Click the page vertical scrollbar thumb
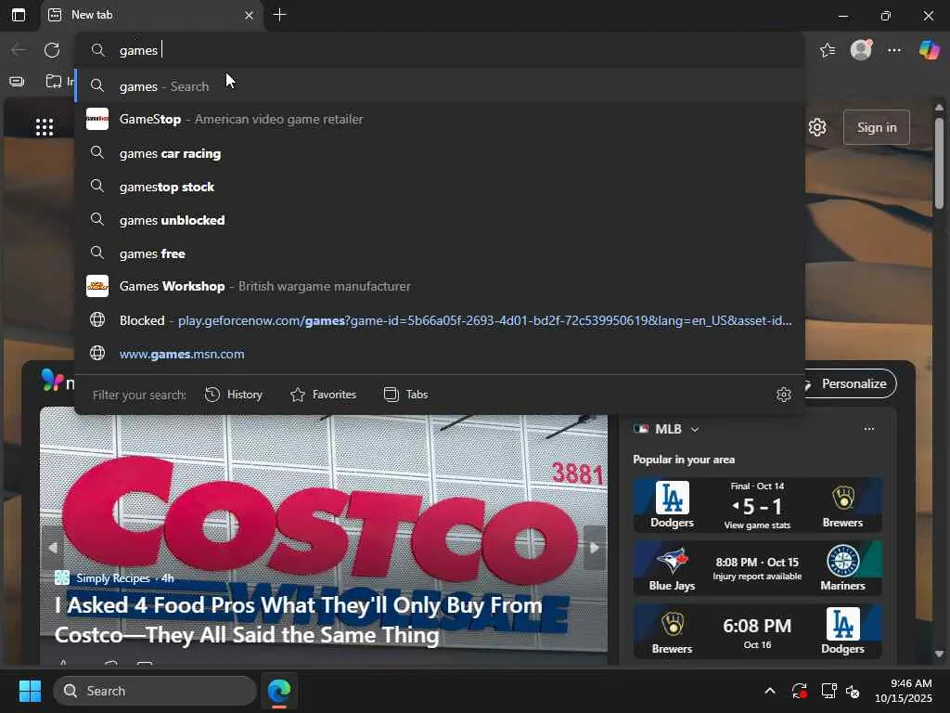 pos(939,162)
